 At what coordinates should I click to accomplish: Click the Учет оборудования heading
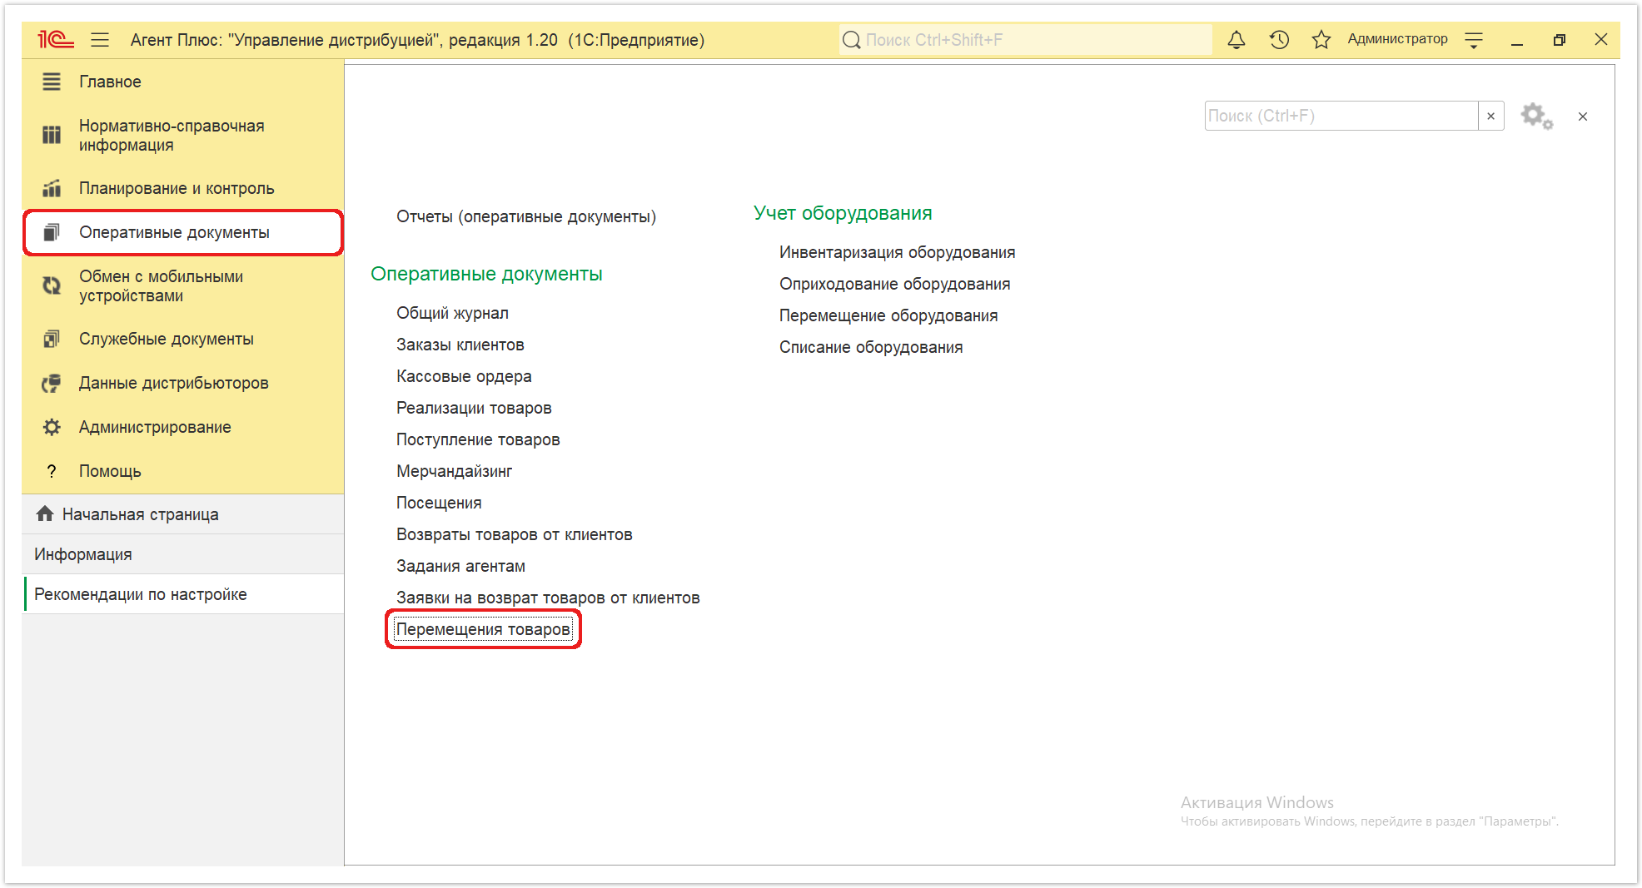point(843,213)
